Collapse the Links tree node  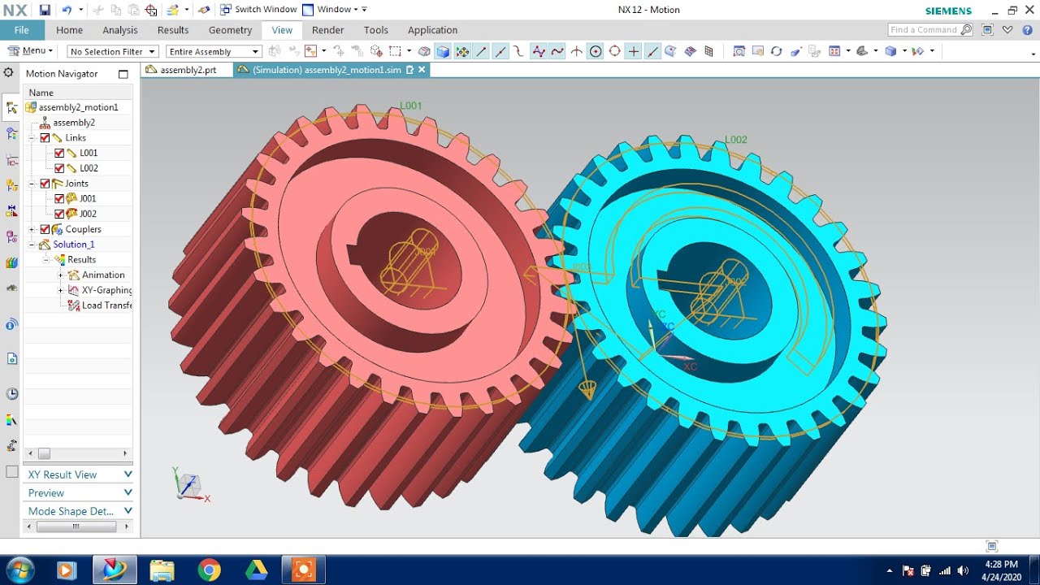click(x=32, y=138)
